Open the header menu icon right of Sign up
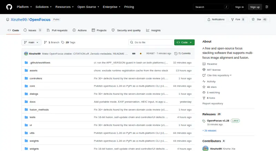276x151 pixels. [x=267, y=7]
